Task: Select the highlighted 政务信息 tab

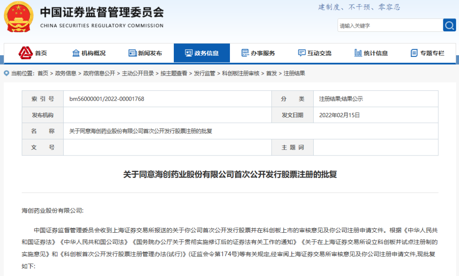Action: click(x=202, y=53)
